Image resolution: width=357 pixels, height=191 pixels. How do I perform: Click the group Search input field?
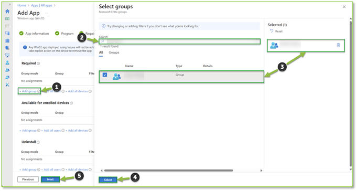tap(180, 41)
